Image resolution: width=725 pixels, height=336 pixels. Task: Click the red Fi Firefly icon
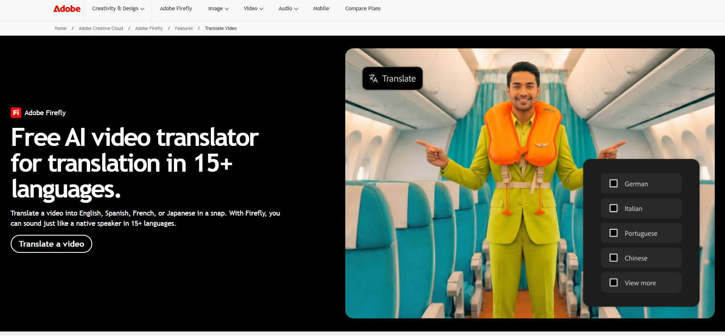tap(16, 113)
